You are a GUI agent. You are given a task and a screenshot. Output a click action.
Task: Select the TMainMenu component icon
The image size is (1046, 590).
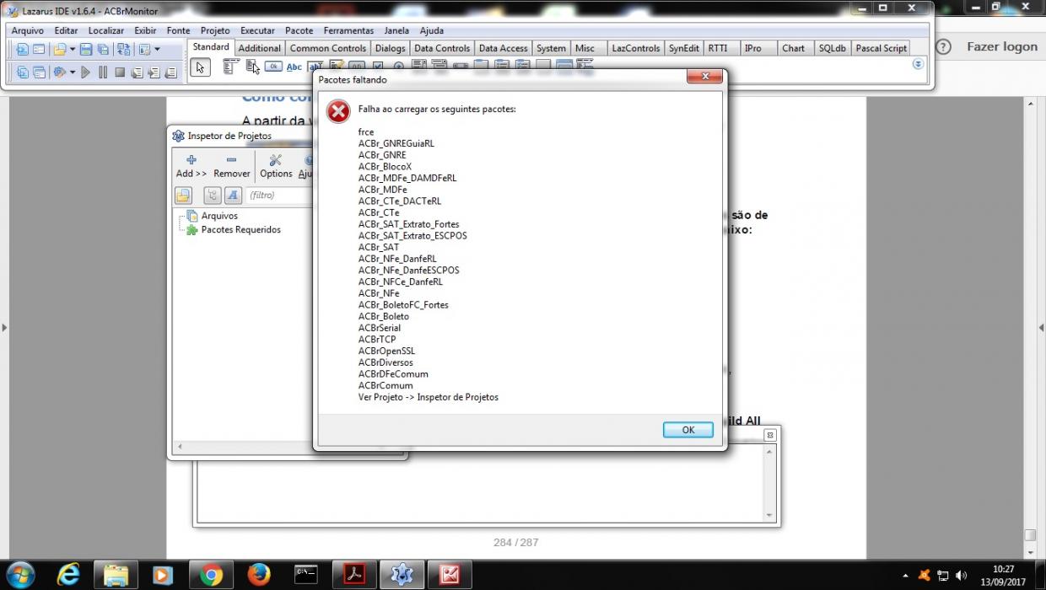point(231,67)
